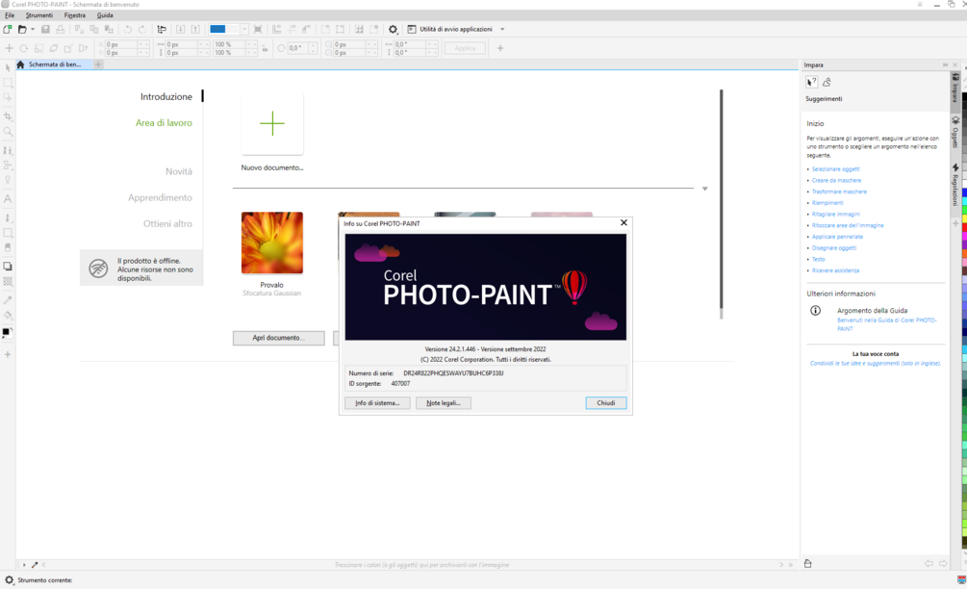Click the status bar gear icon
This screenshot has width=967, height=589.
pyautogui.click(x=10, y=579)
